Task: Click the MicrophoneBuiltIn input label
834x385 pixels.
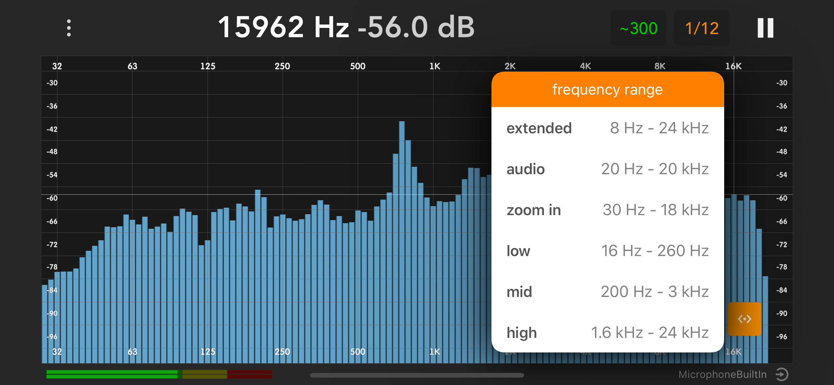Action: point(722,374)
